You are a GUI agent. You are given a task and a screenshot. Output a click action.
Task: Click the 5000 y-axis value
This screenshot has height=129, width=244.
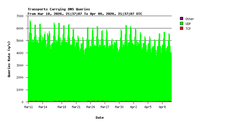(x=20, y=41)
